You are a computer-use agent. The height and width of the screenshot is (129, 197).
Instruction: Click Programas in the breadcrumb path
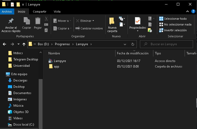pyautogui.click(x=62, y=44)
